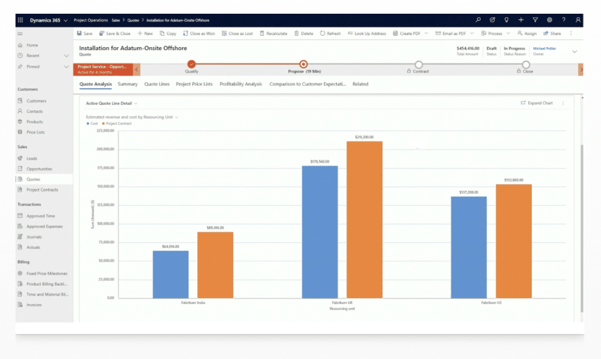Click the New command
The width and height of the screenshot is (601, 359).
pos(145,33)
